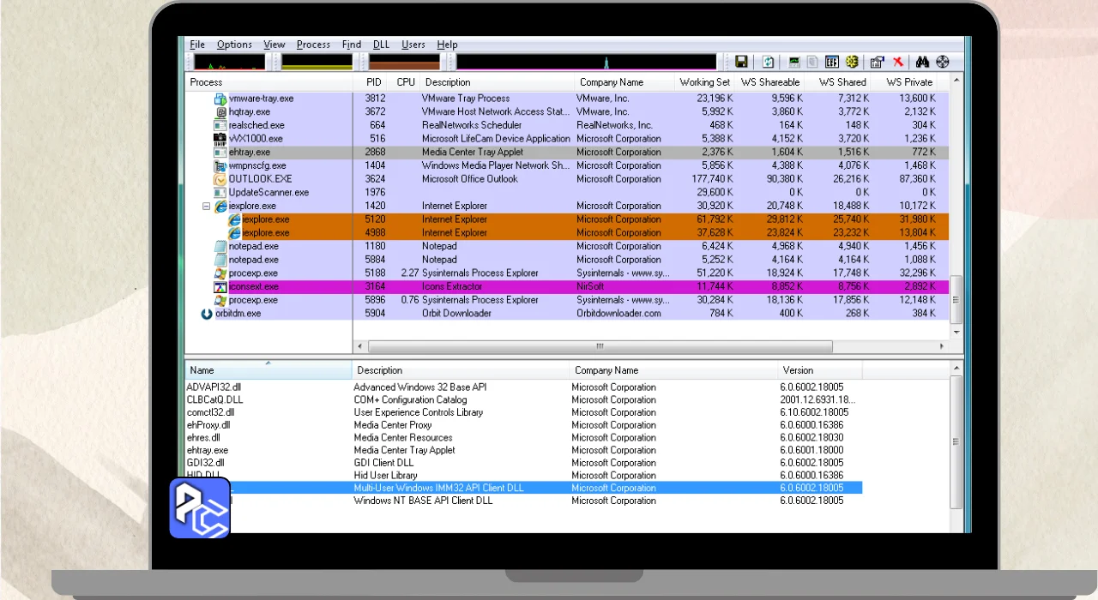Click the red X Kill Process icon
The width and height of the screenshot is (1098, 600).
(898, 62)
